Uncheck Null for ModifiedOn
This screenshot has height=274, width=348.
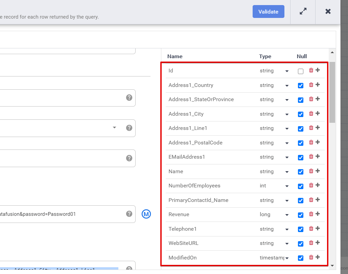[301, 258]
